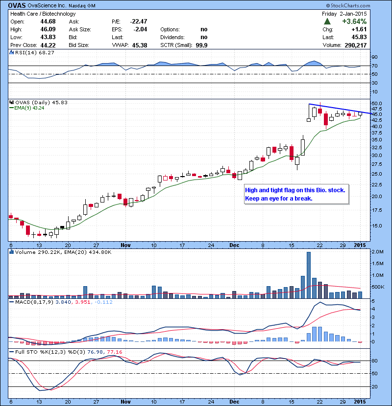Click the 90 level on the RSI axis
The width and height of the screenshot is (392, 406).
click(375, 57)
